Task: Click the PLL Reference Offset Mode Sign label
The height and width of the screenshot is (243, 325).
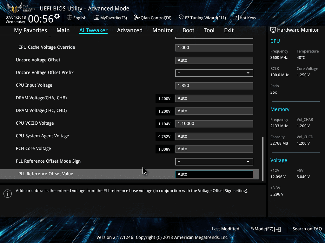Action: coord(48,161)
